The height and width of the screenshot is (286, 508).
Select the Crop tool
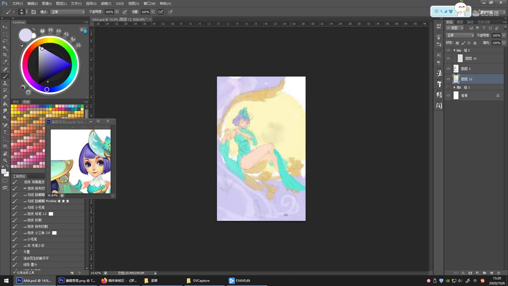5,55
